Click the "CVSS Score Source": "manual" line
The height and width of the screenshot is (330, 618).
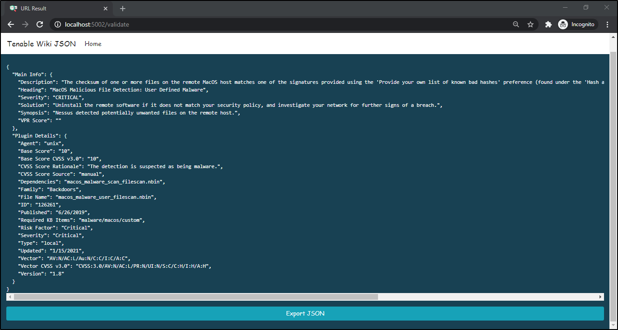61,174
